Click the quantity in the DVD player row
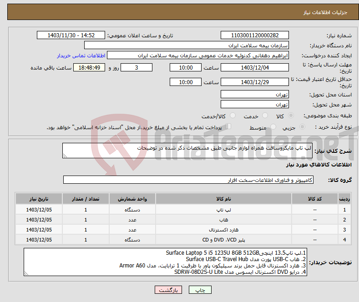The height and width of the screenshot is (302, 359). [86, 240]
